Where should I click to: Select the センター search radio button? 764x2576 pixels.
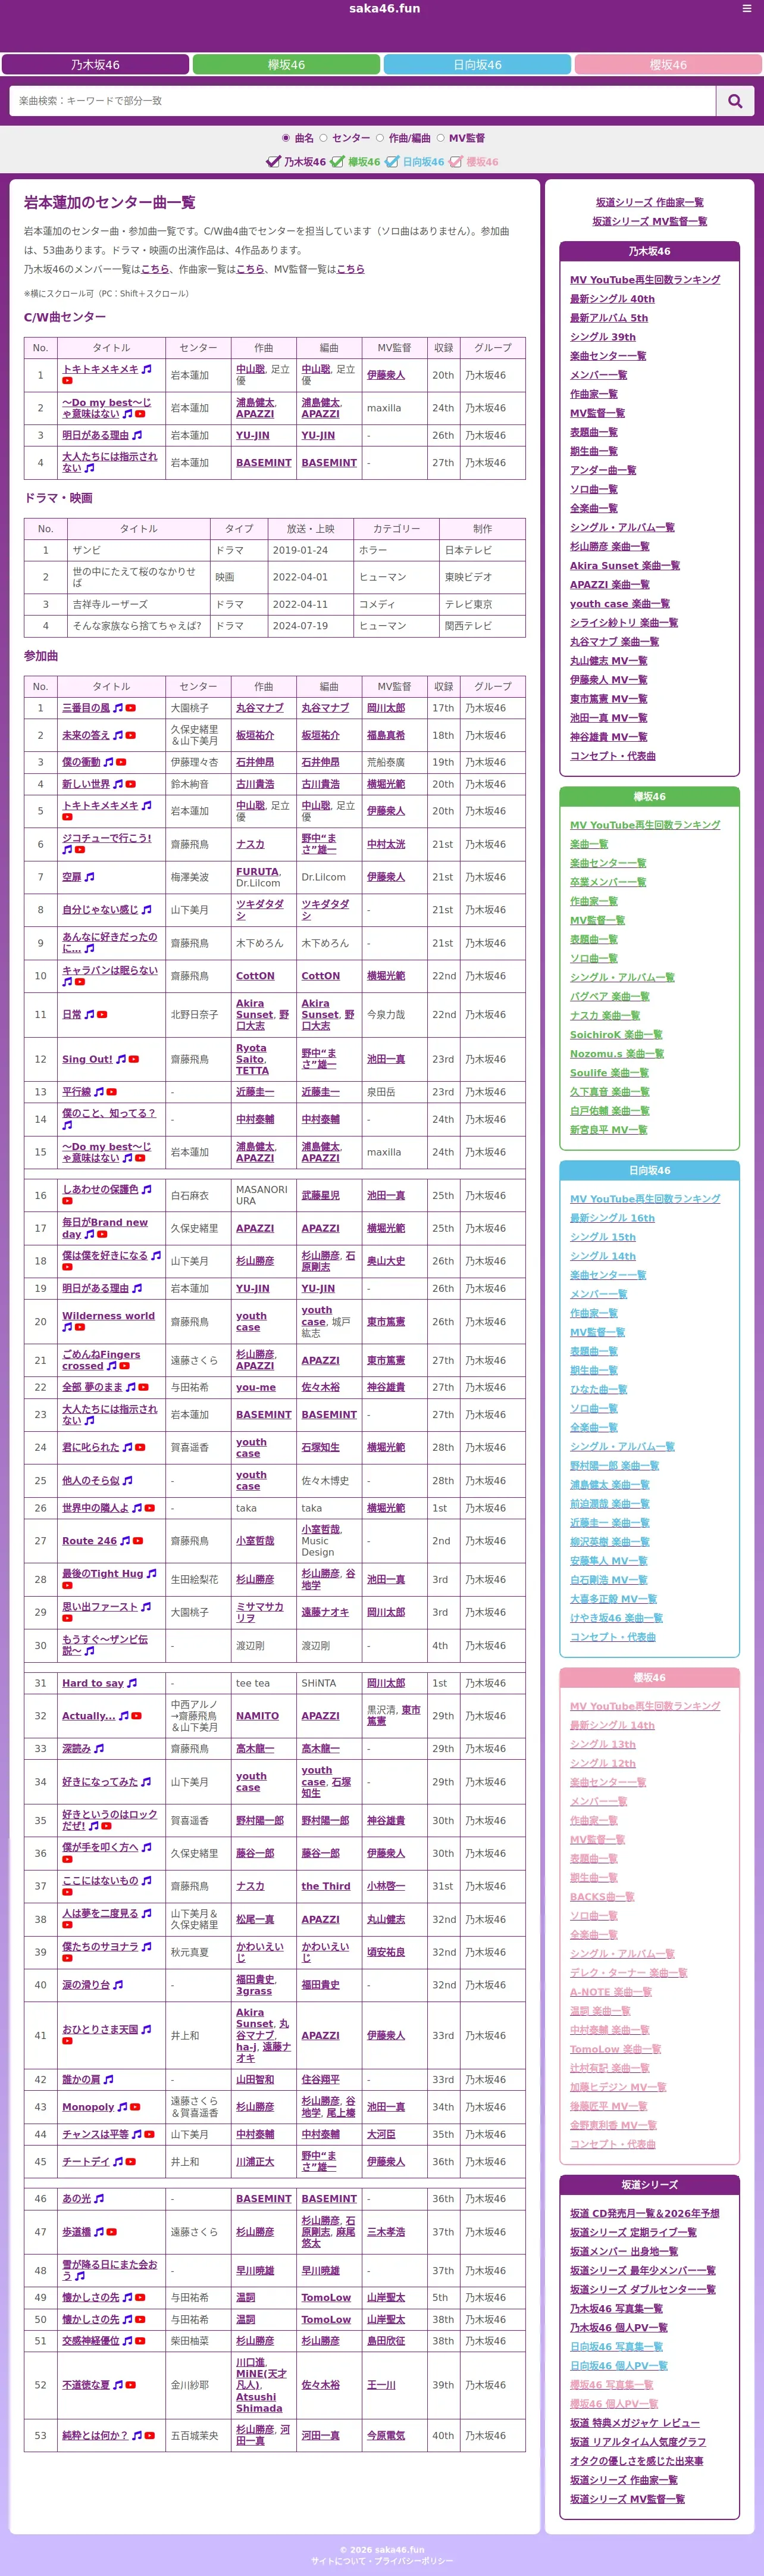323,138
